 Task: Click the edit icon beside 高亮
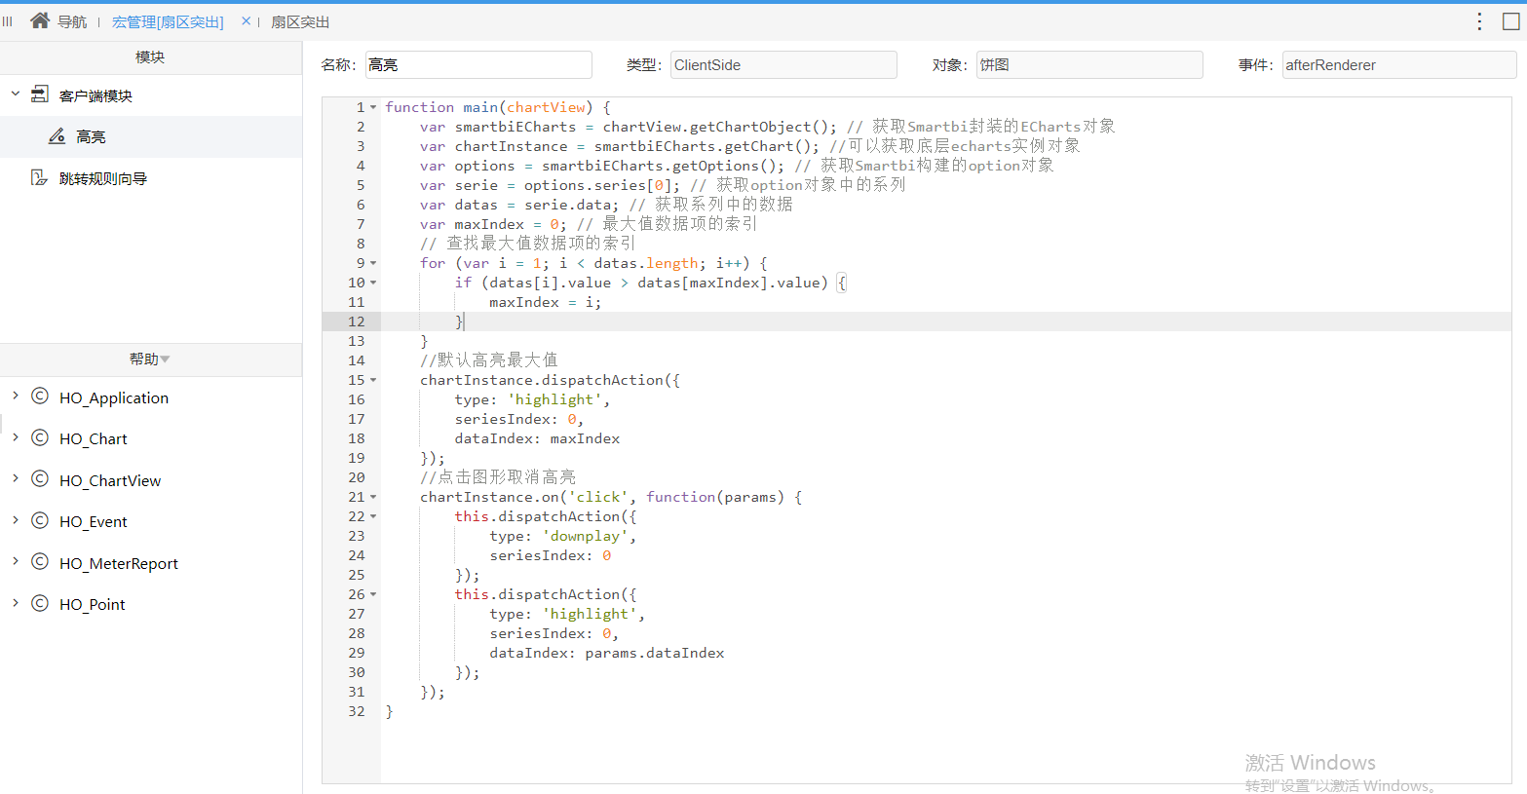[57, 136]
